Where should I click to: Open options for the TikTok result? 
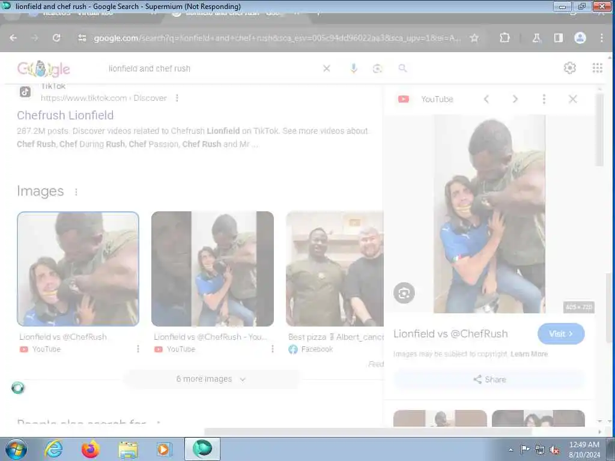tap(177, 98)
